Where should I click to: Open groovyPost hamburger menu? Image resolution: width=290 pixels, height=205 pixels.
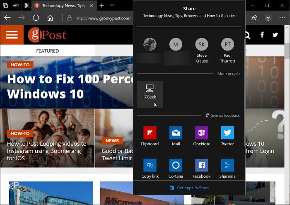pos(12,35)
